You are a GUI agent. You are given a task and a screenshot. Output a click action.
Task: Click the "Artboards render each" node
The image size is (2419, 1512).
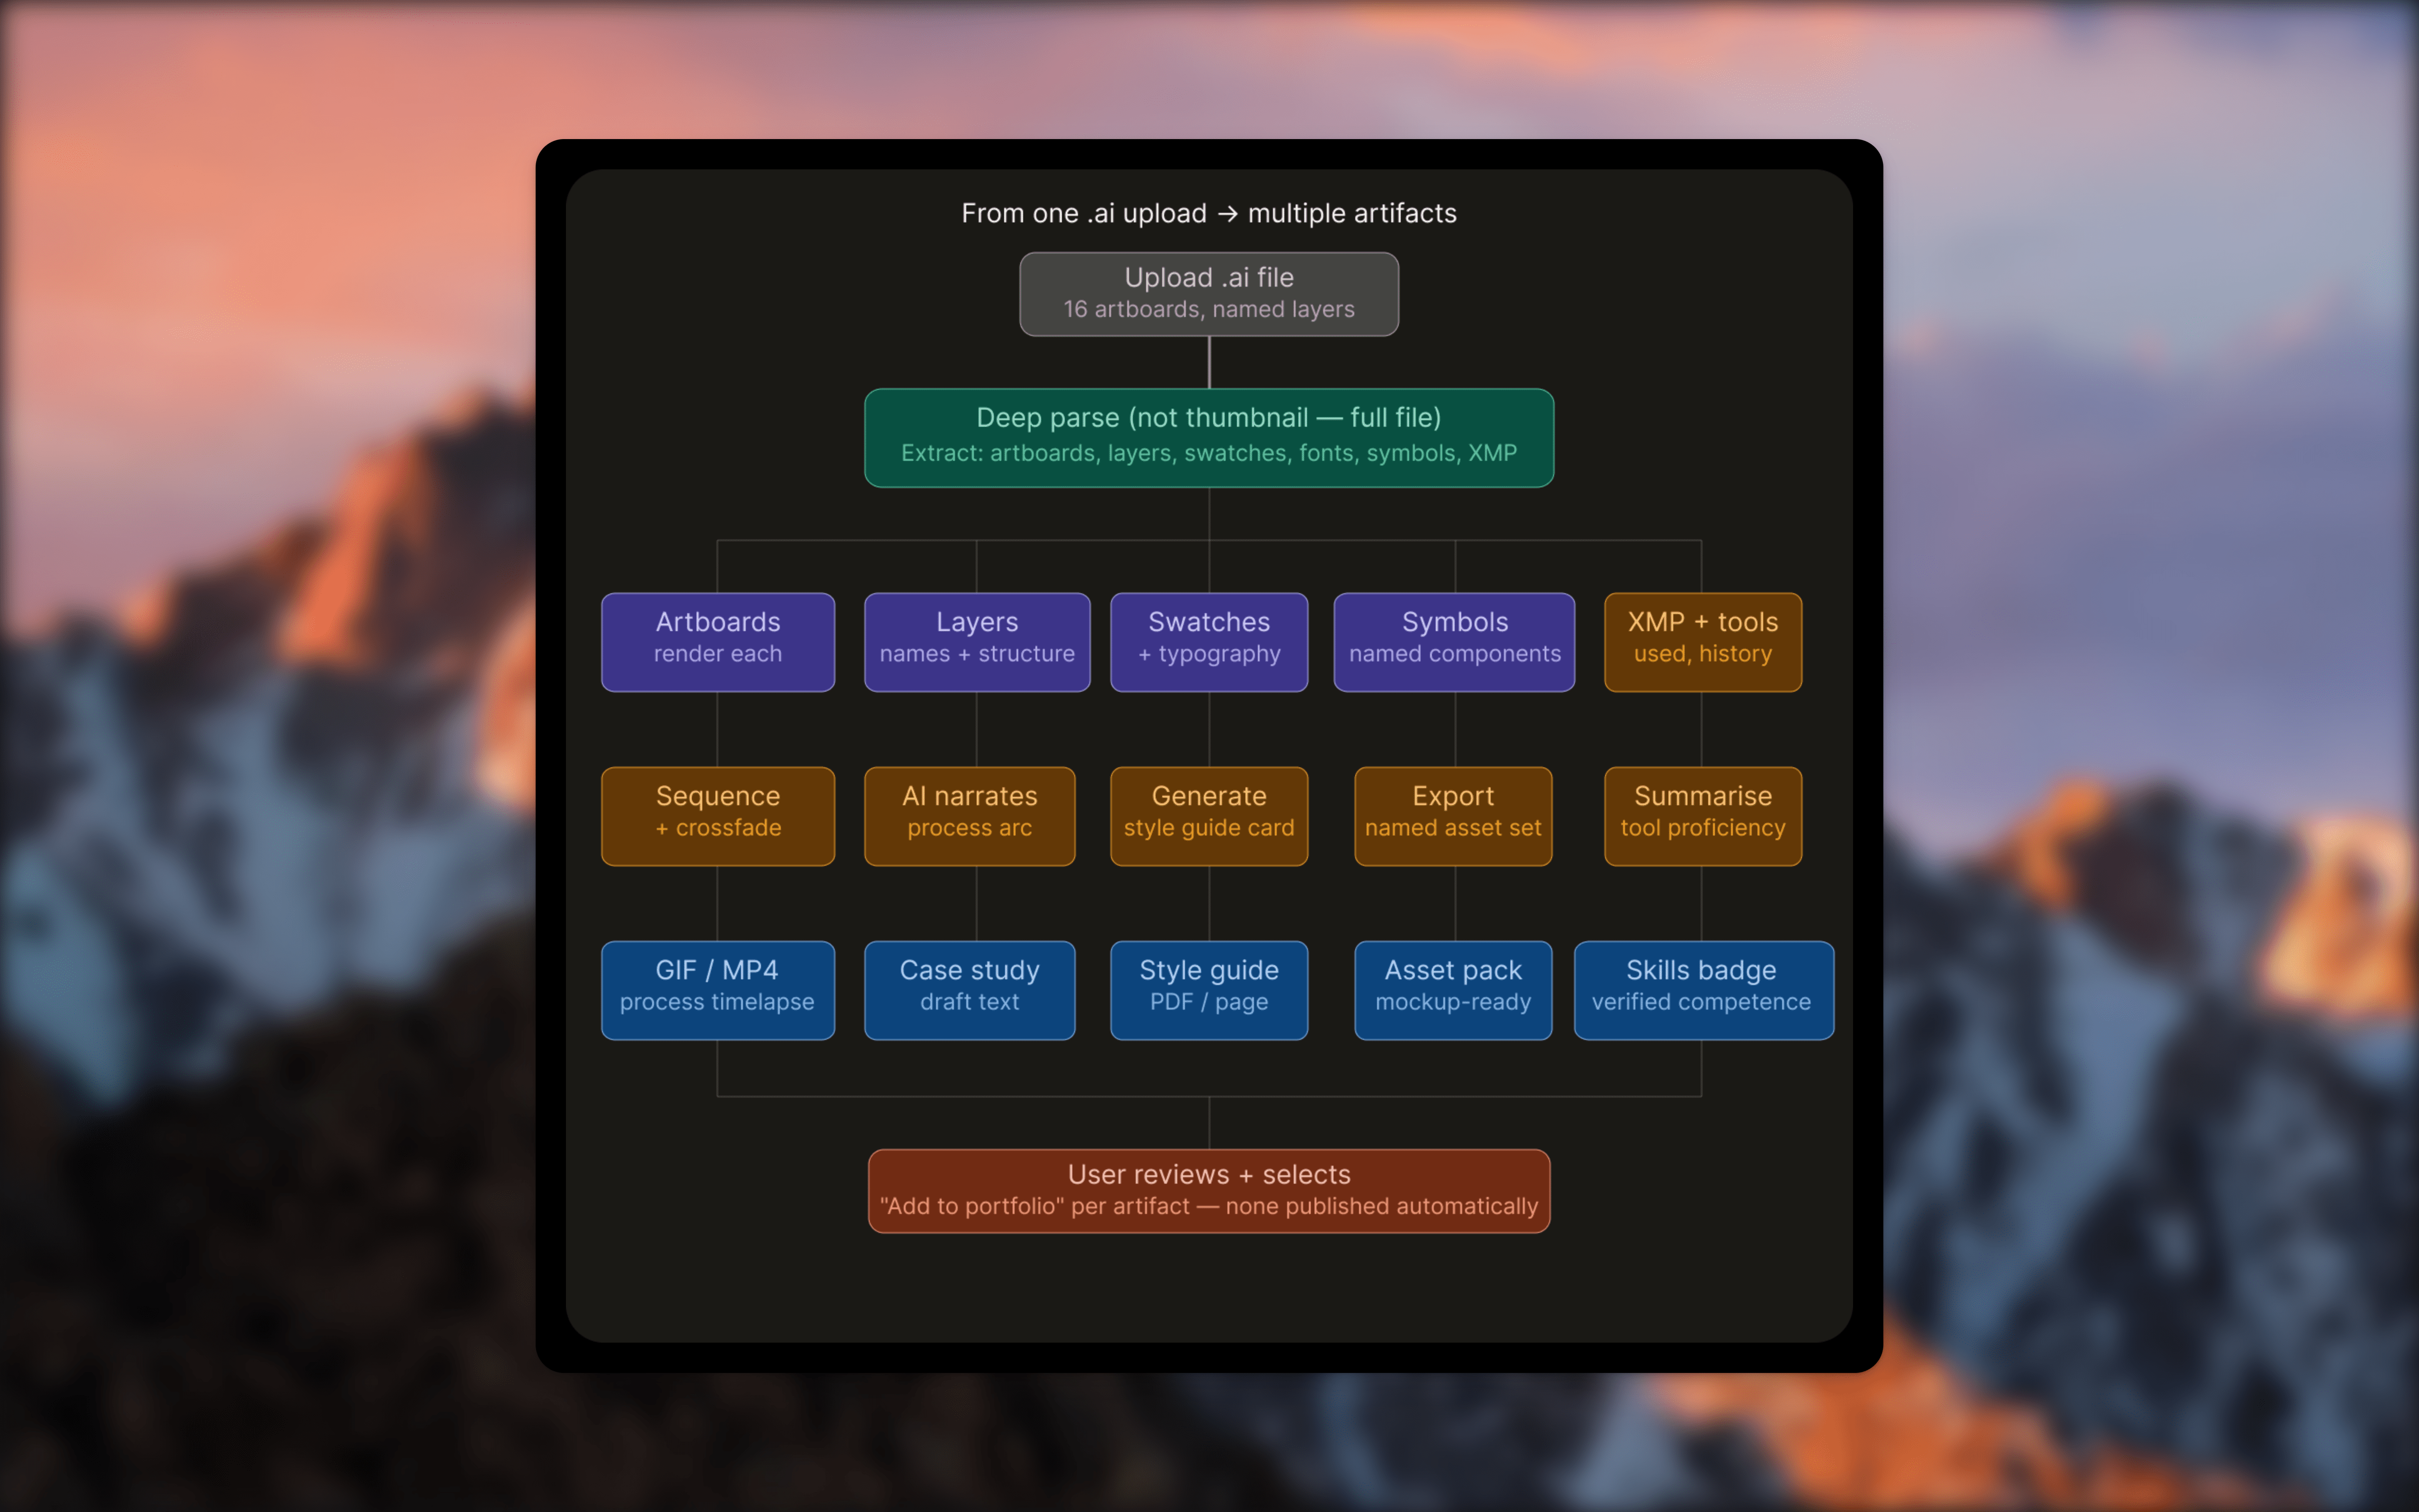point(718,642)
